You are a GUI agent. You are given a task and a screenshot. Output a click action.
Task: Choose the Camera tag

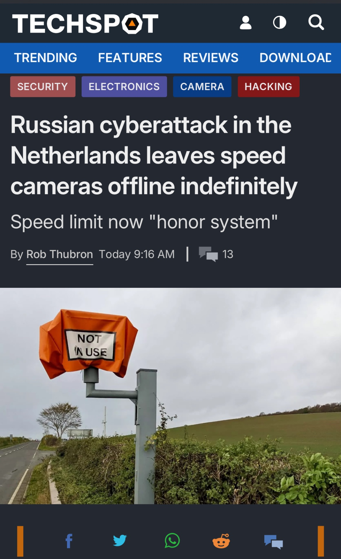202,87
